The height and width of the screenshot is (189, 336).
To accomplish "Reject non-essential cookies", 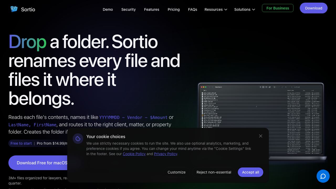I will pyautogui.click(x=214, y=172).
